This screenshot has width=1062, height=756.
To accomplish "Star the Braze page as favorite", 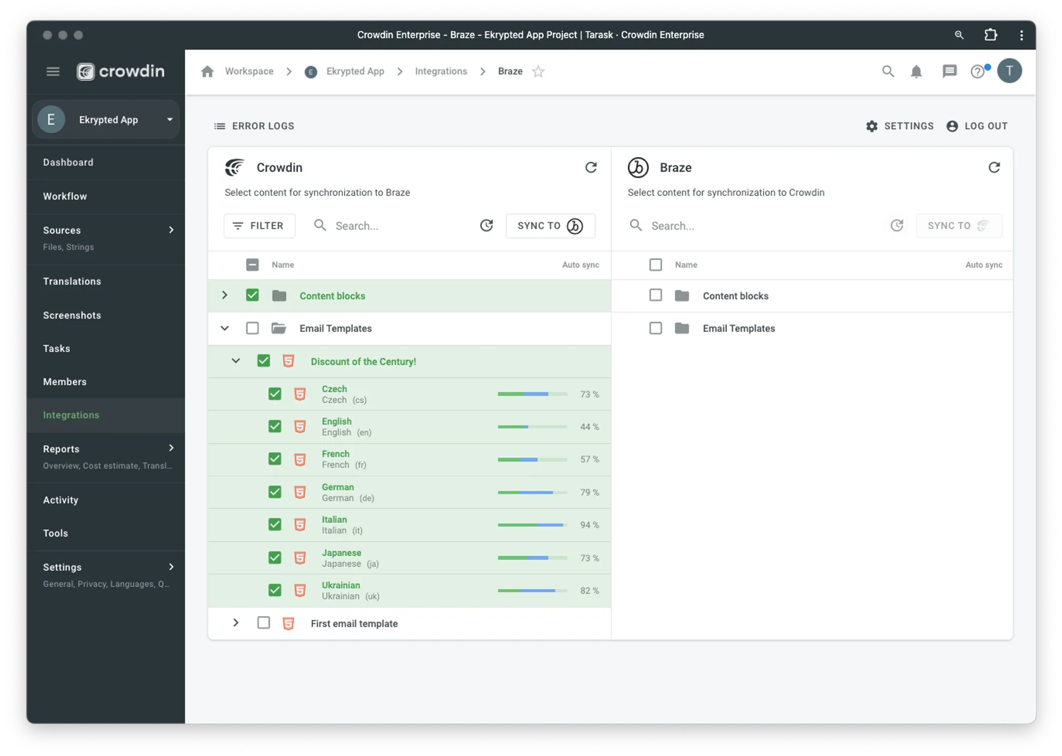I will click(538, 71).
